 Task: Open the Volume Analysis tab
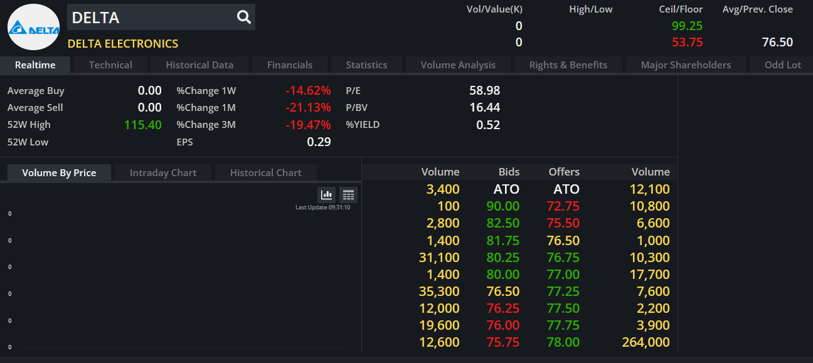458,65
